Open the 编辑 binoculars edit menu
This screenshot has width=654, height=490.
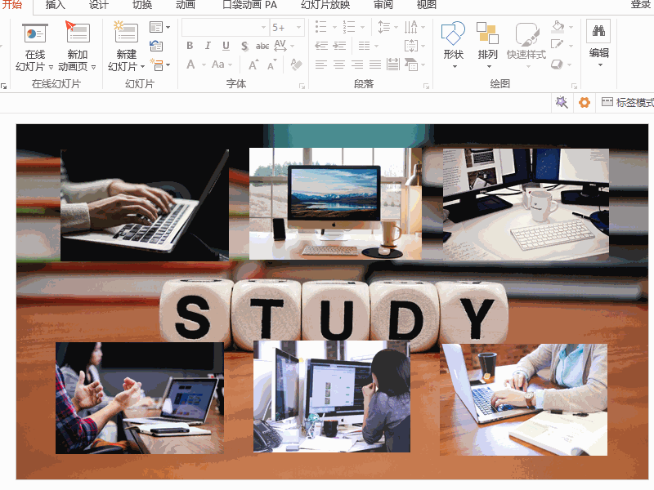pos(599,43)
